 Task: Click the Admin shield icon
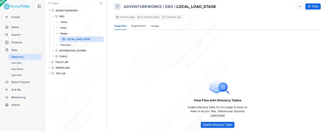click(7, 105)
